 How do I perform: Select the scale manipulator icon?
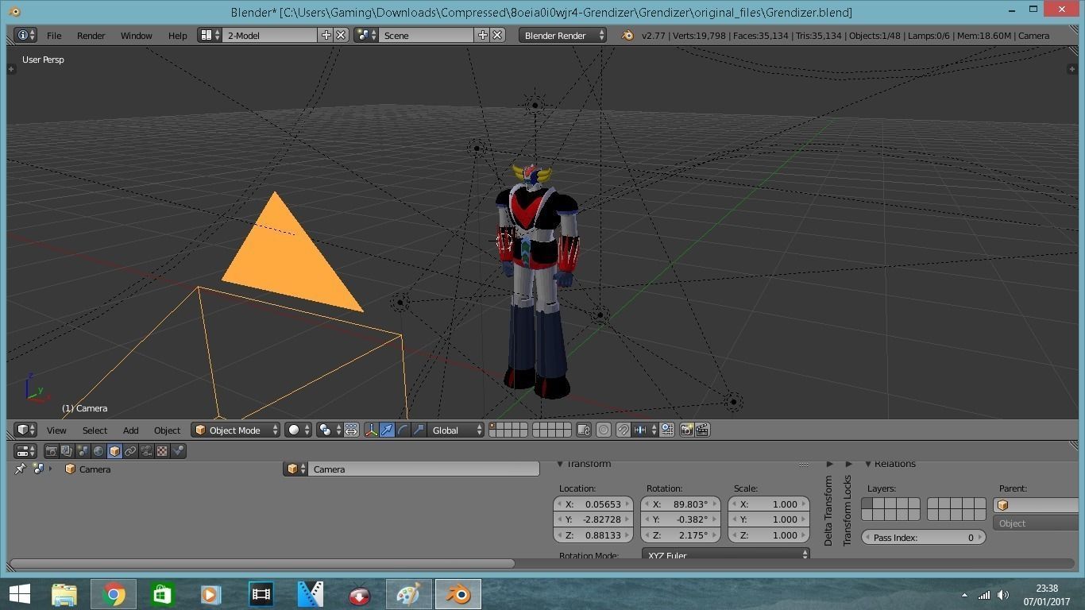(419, 430)
